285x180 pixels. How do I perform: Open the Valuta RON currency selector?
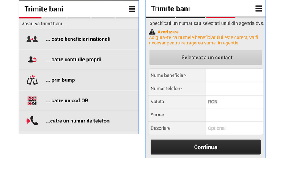pos(234,102)
